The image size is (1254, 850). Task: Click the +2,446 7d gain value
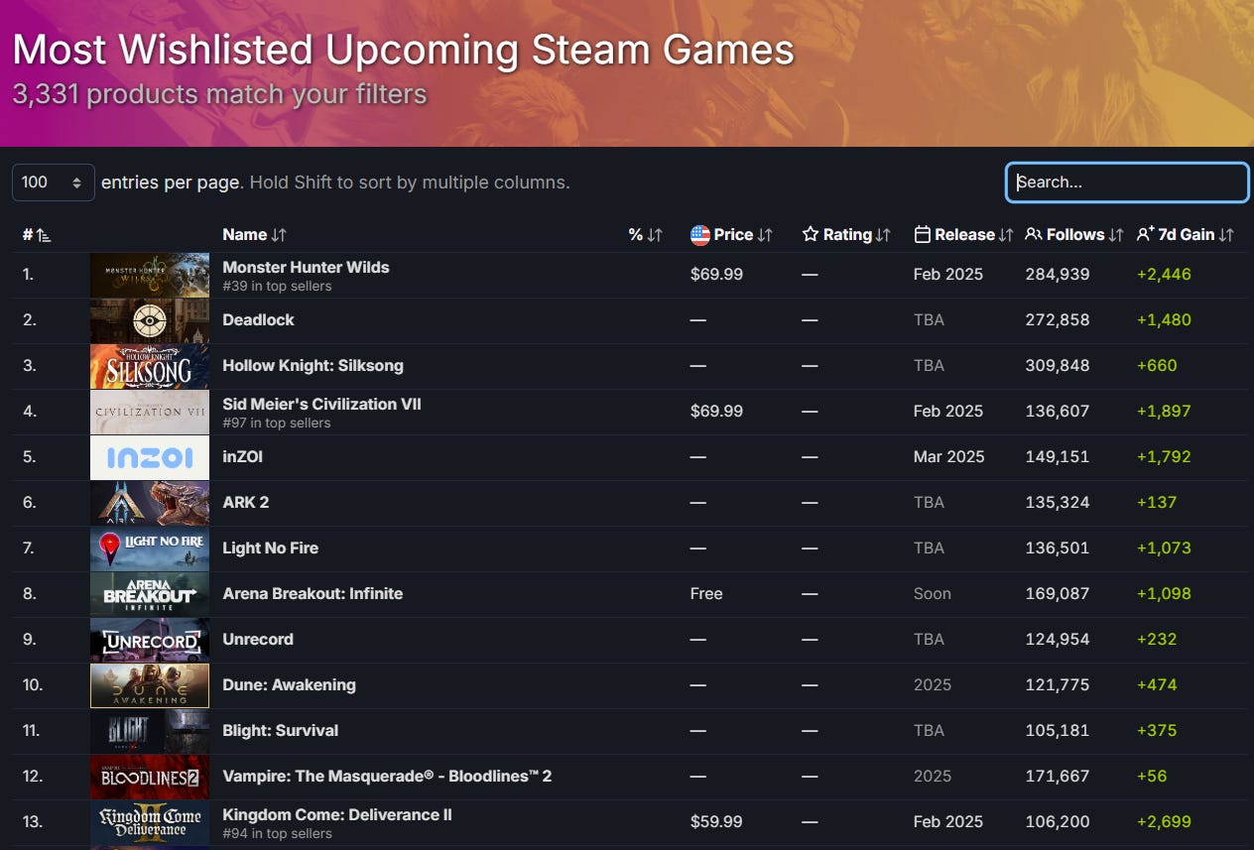coord(1164,275)
